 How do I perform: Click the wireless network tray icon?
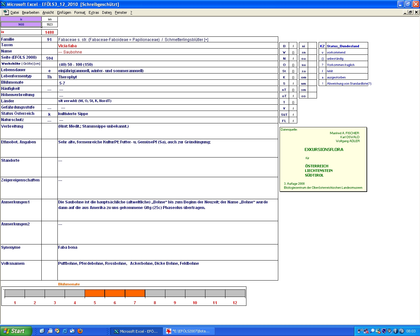360,331
